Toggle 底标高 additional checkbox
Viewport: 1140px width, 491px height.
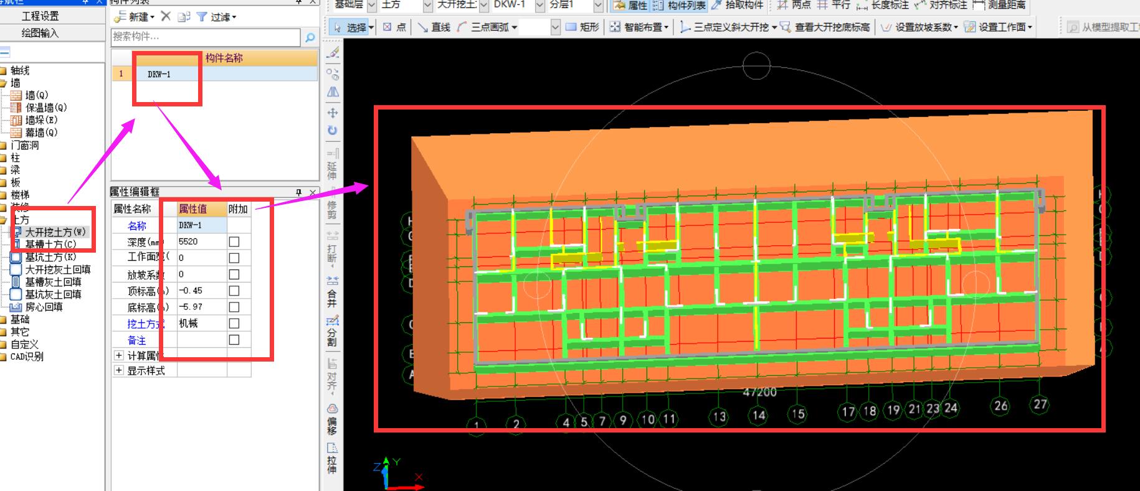pos(234,307)
